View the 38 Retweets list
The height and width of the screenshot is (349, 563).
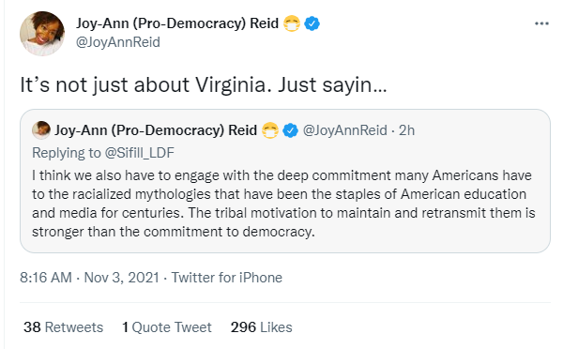(x=63, y=327)
